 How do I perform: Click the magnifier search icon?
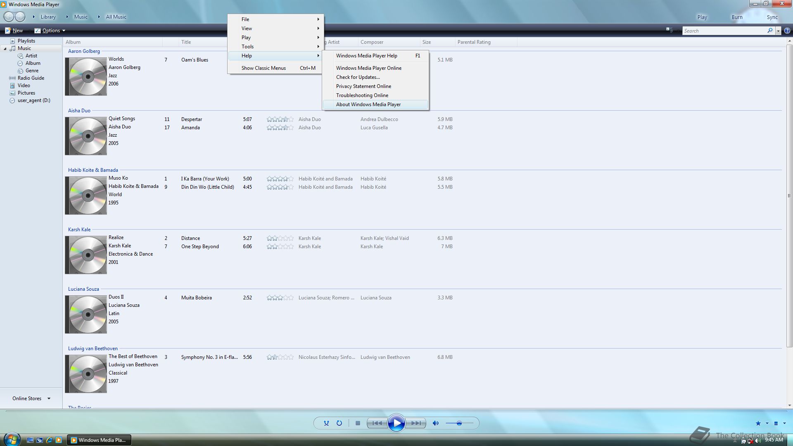click(770, 31)
